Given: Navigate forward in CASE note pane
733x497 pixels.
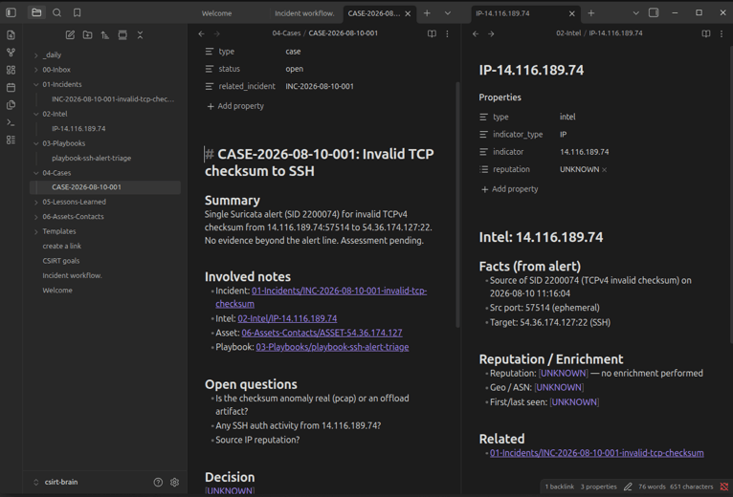Looking at the screenshot, I should coord(217,33).
